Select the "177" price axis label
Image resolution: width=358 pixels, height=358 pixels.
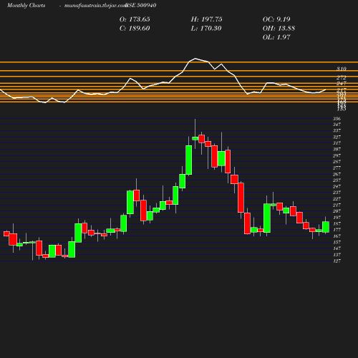pos(337,230)
